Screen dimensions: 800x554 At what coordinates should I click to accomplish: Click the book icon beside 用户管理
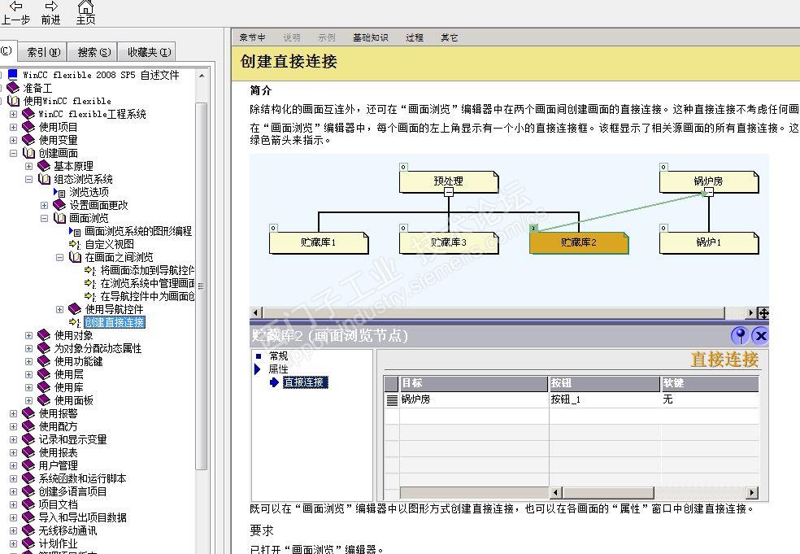tap(28, 465)
